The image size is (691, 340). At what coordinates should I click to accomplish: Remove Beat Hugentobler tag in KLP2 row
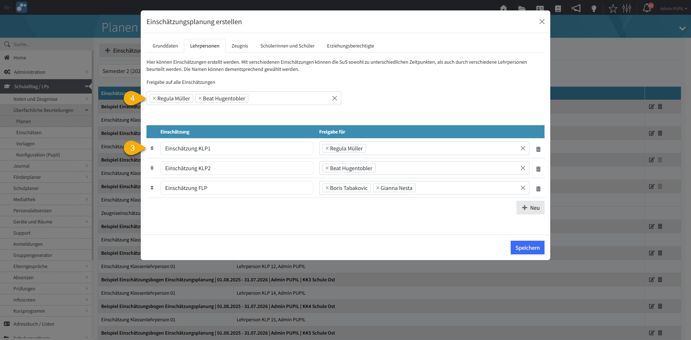[x=327, y=168]
